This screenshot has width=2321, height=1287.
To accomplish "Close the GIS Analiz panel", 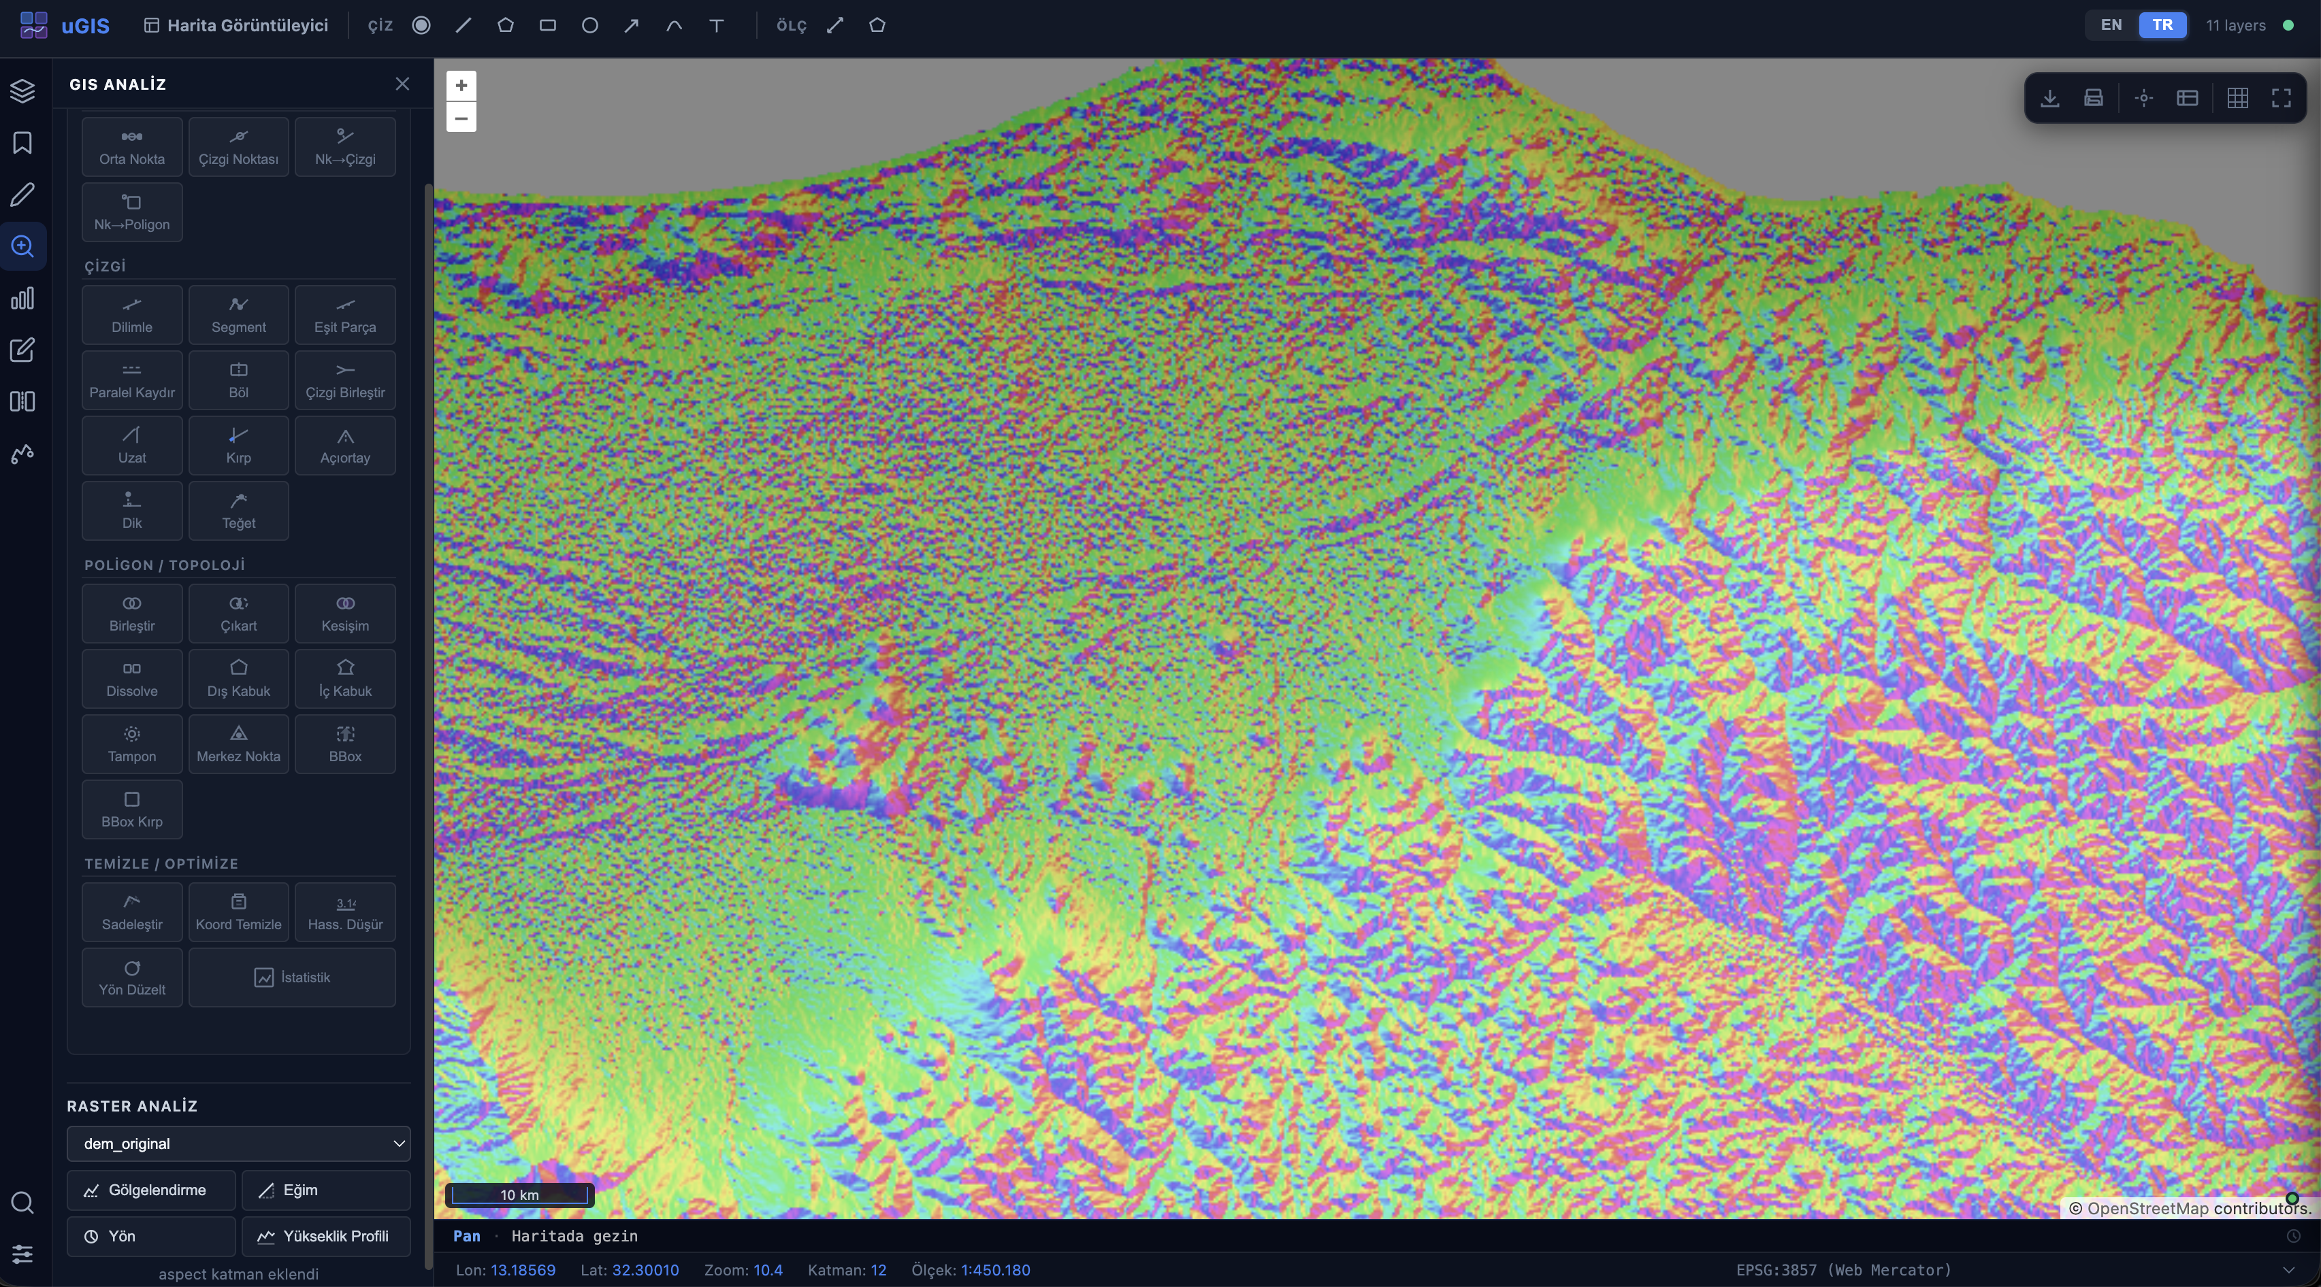I will tap(402, 84).
